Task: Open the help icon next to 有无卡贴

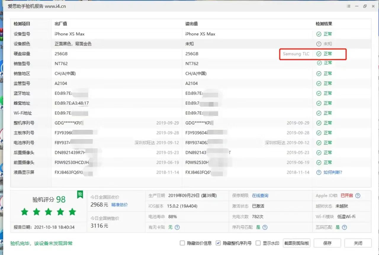Action: click(177, 227)
